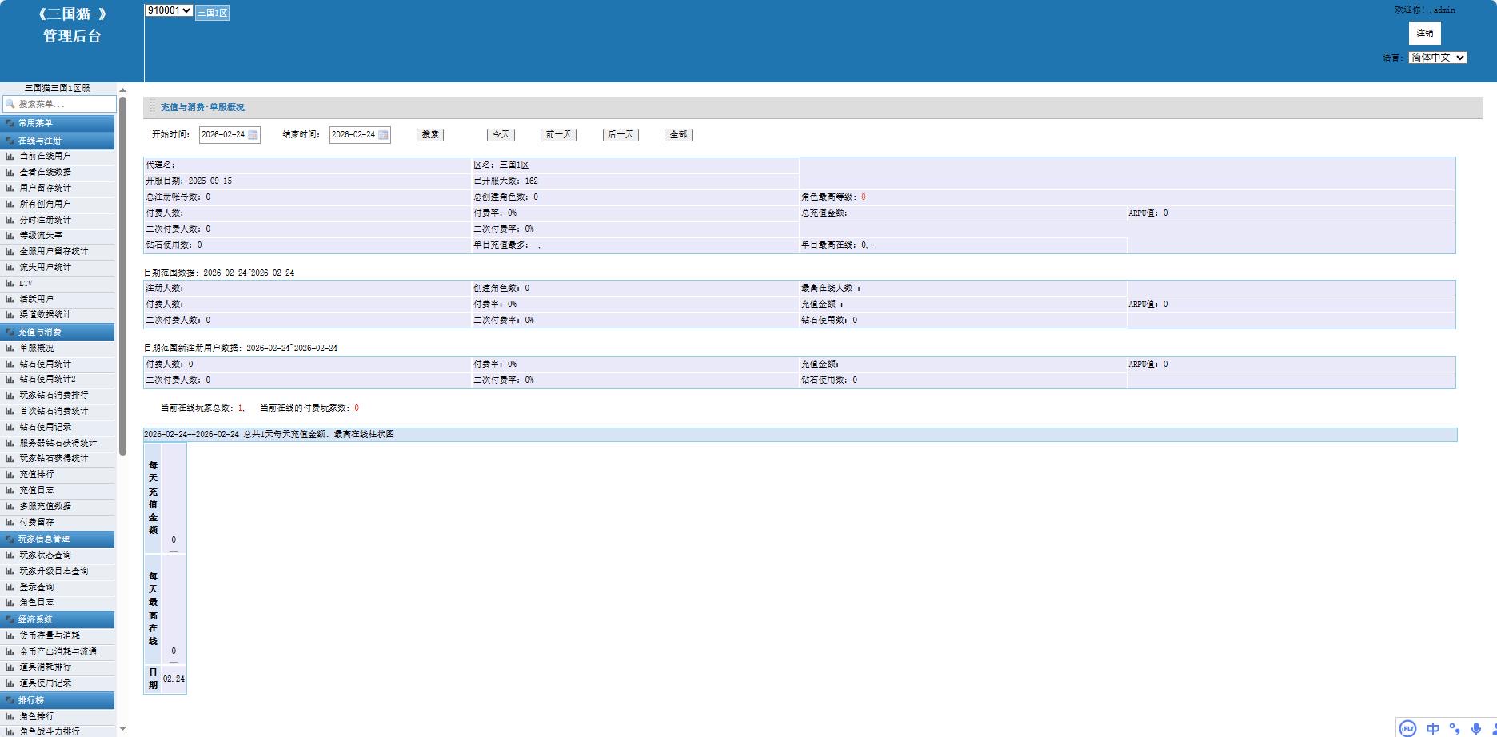Click the chart icon beside 当前在线用户
This screenshot has width=1497, height=737.
coord(10,157)
